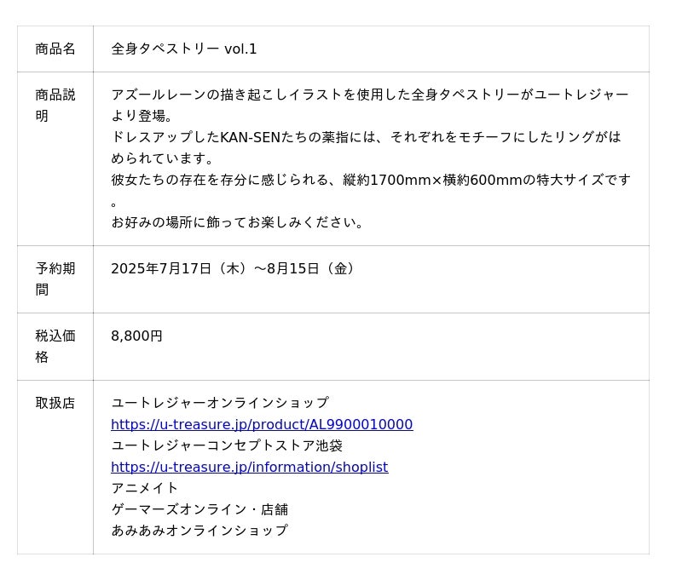Image resolution: width=682 pixels, height=580 pixels.
Task: Click the ユートレジャーオンラインショップ store name
Action: point(219,403)
